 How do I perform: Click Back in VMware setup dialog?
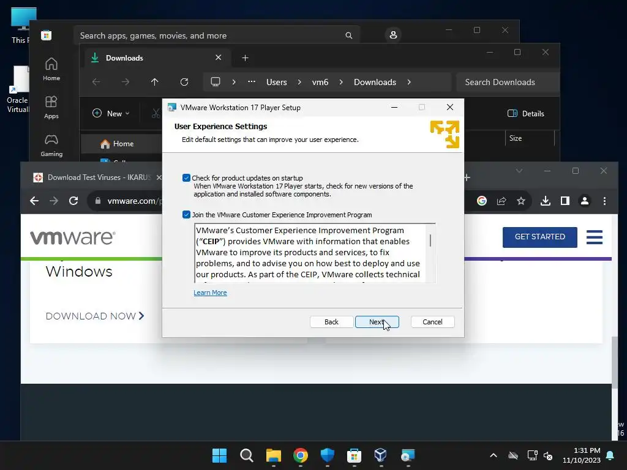[x=331, y=322]
